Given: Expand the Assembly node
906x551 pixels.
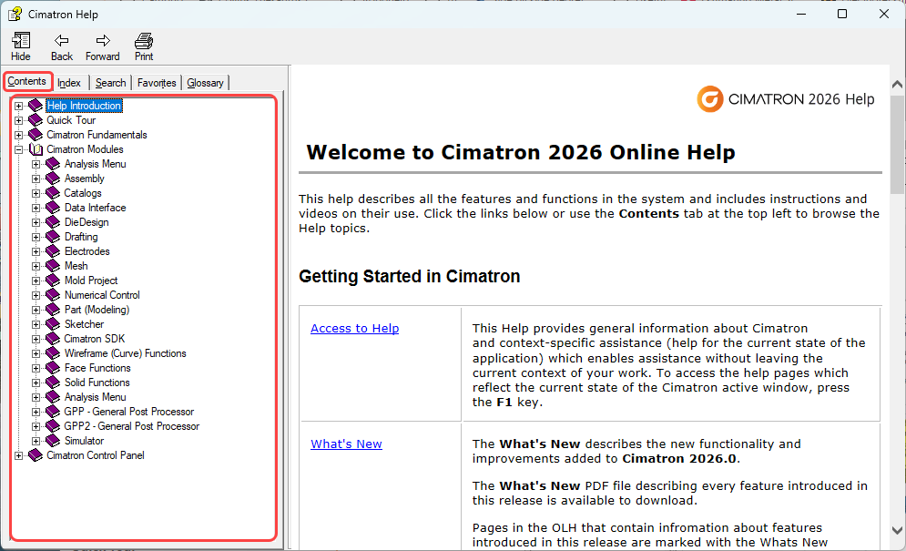Looking at the screenshot, I should 36,179.
